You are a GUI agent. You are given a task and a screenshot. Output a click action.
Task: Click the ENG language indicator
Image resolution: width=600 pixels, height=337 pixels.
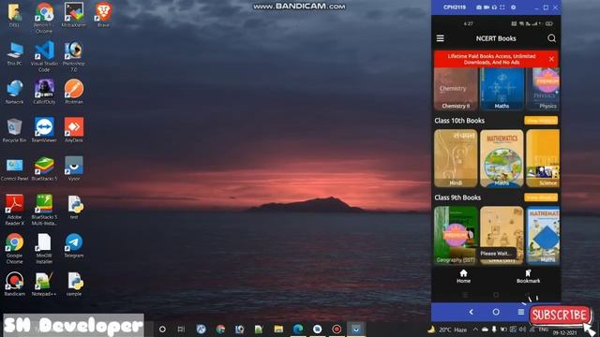(x=544, y=329)
